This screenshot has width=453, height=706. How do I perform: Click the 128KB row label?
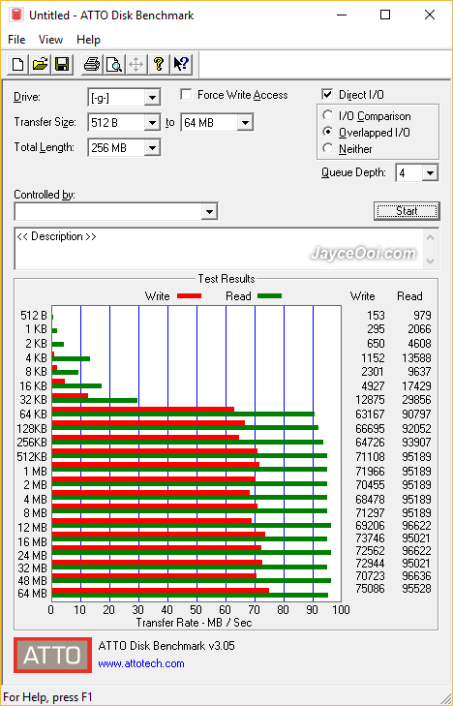(x=32, y=428)
